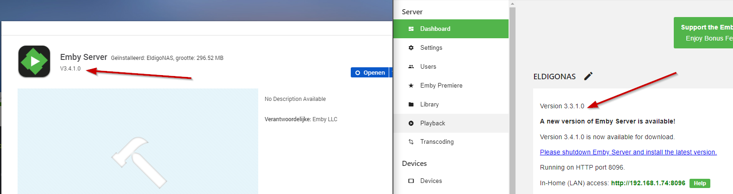Open the Transcoding menu item
733x194 pixels.
click(x=451, y=141)
